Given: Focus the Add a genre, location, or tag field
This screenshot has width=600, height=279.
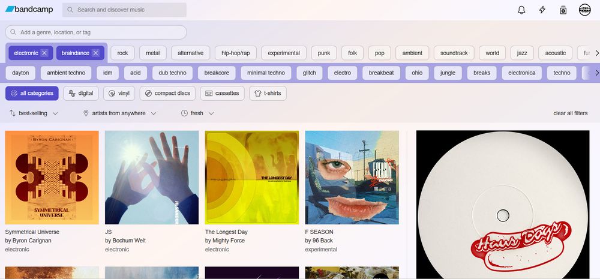Looking at the screenshot, I should pyautogui.click(x=95, y=32).
